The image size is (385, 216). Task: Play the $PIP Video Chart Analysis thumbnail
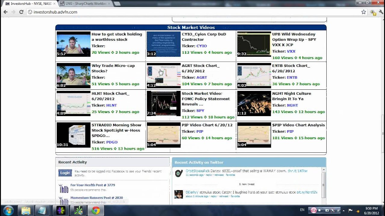click(254, 135)
